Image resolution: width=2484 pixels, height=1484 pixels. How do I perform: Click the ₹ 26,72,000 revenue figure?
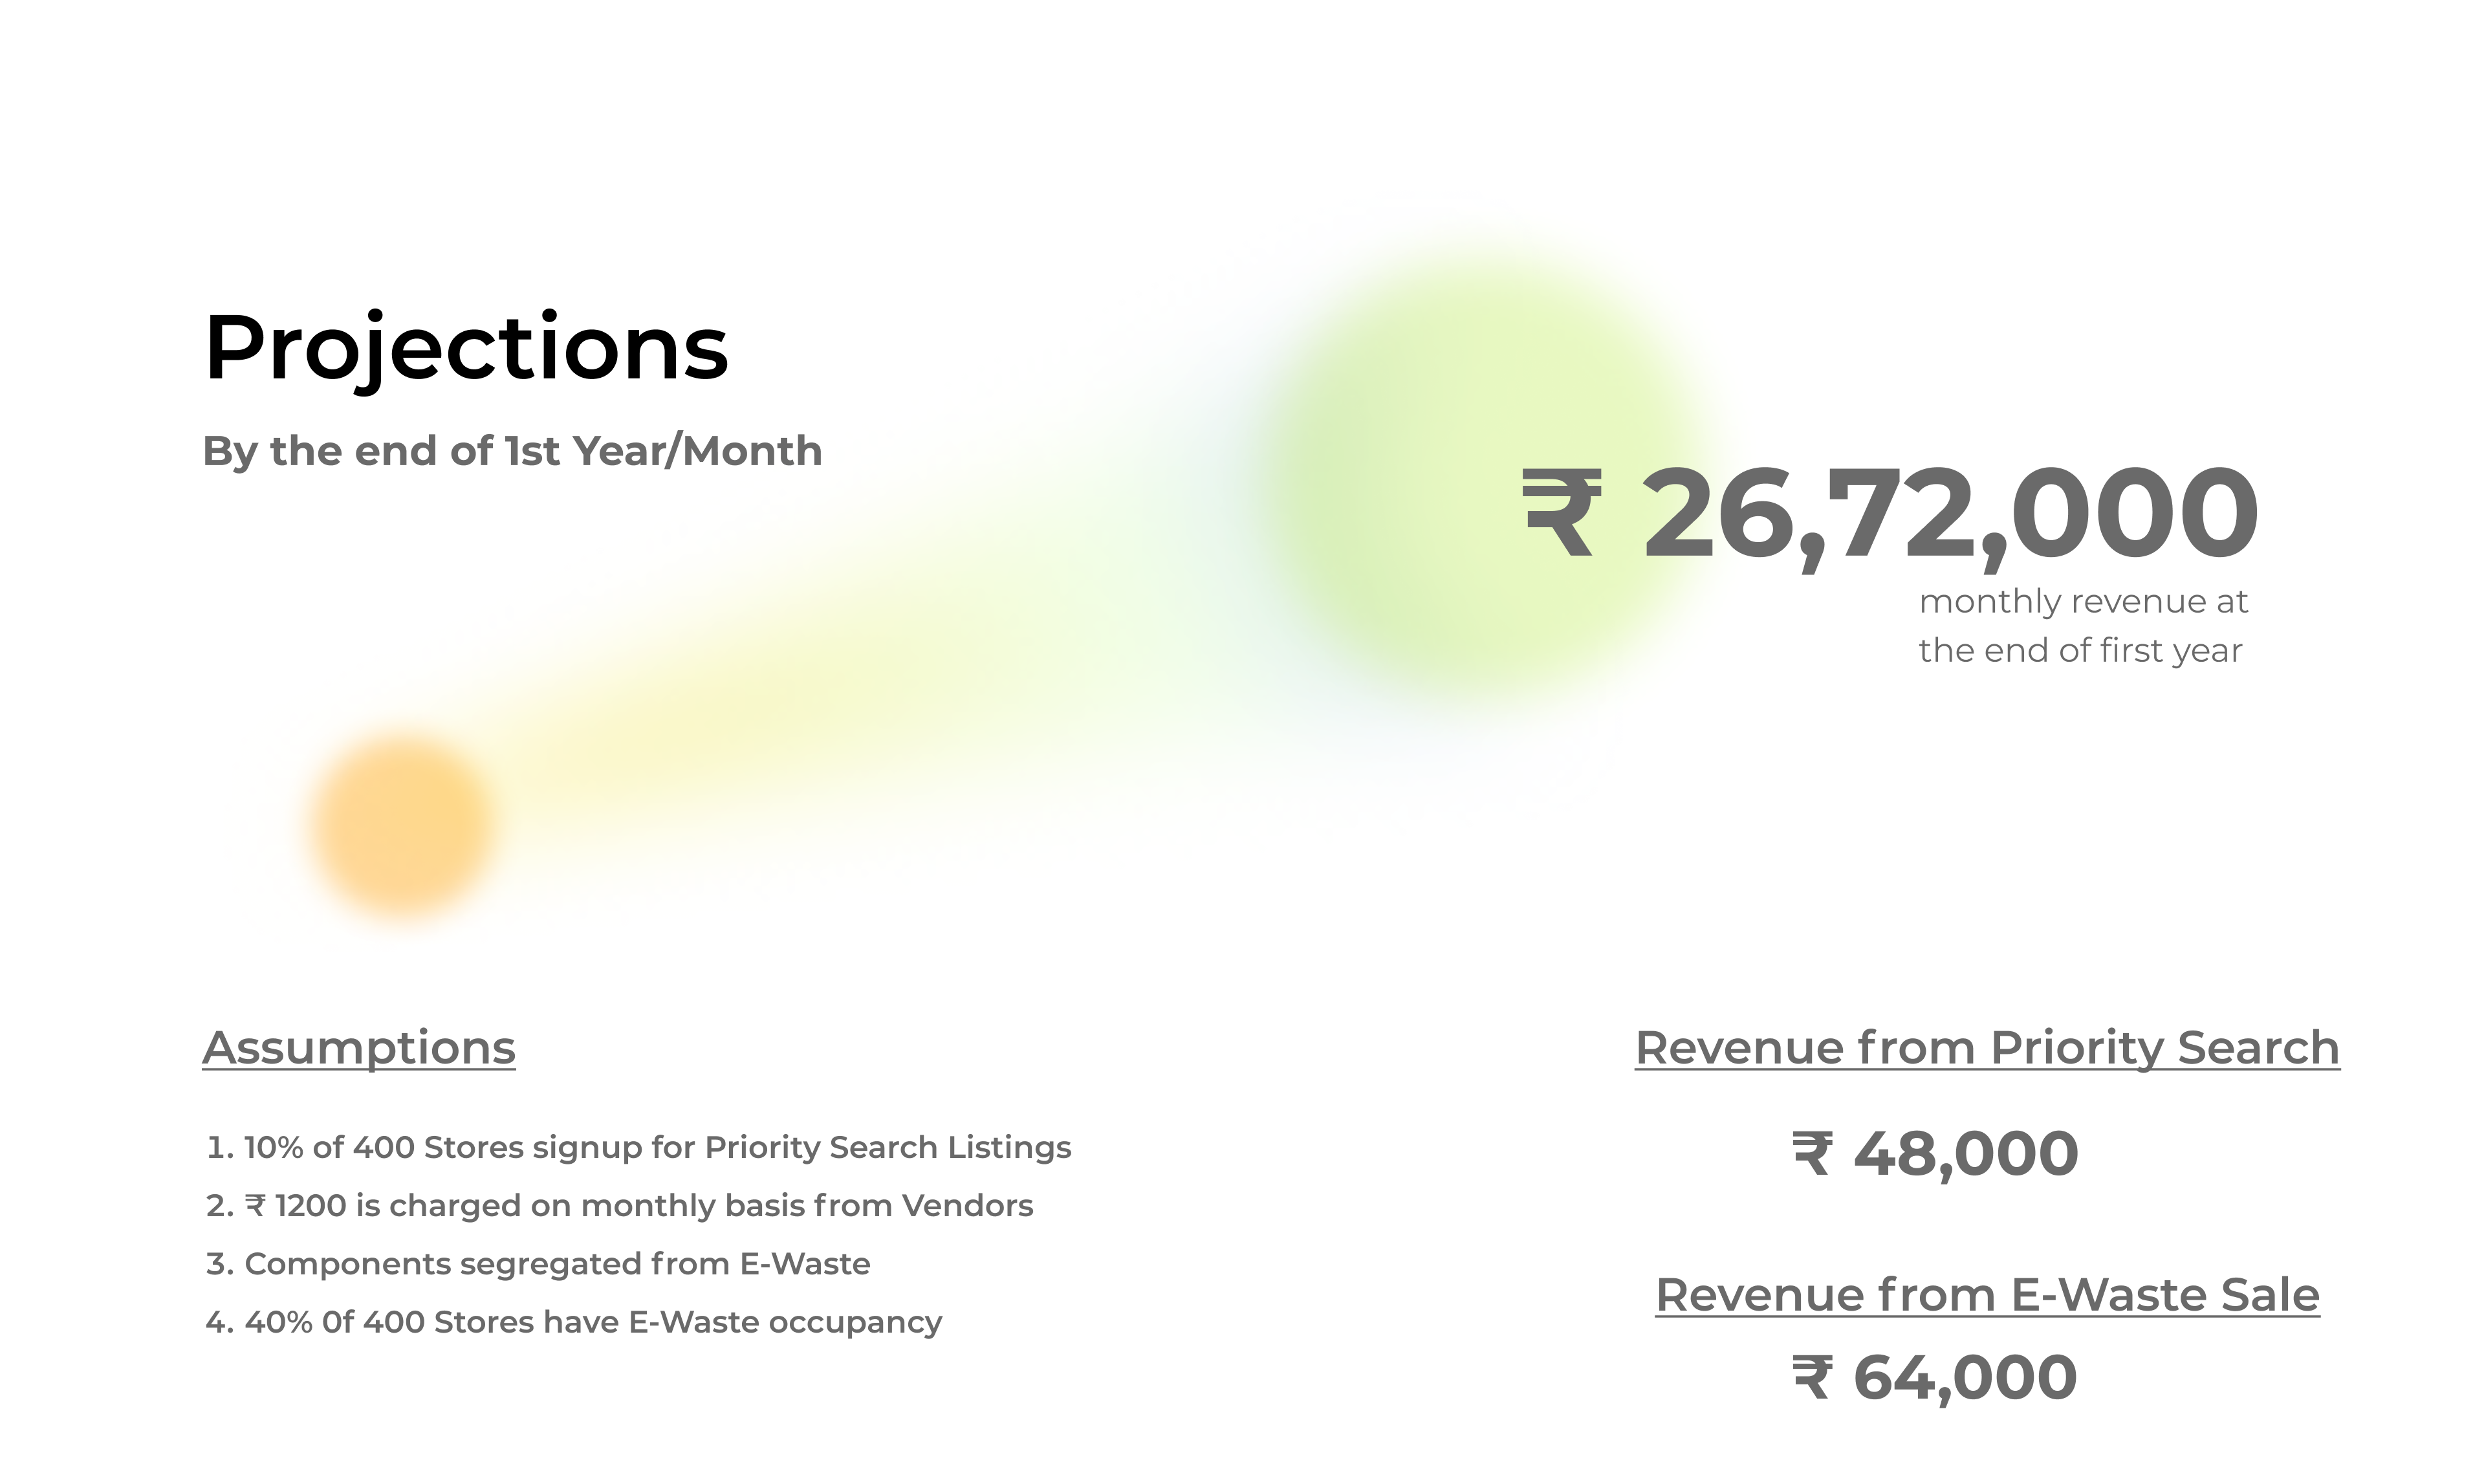[x=1890, y=516]
